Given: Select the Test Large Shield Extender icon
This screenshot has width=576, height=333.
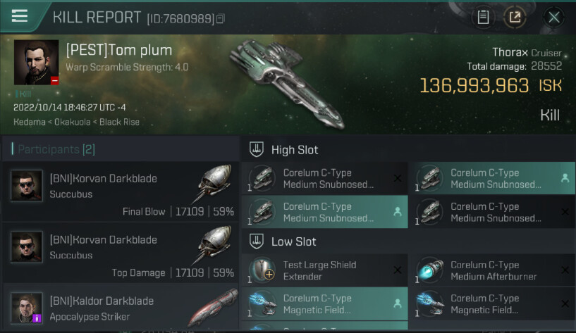Looking at the screenshot, I should pyautogui.click(x=262, y=270).
